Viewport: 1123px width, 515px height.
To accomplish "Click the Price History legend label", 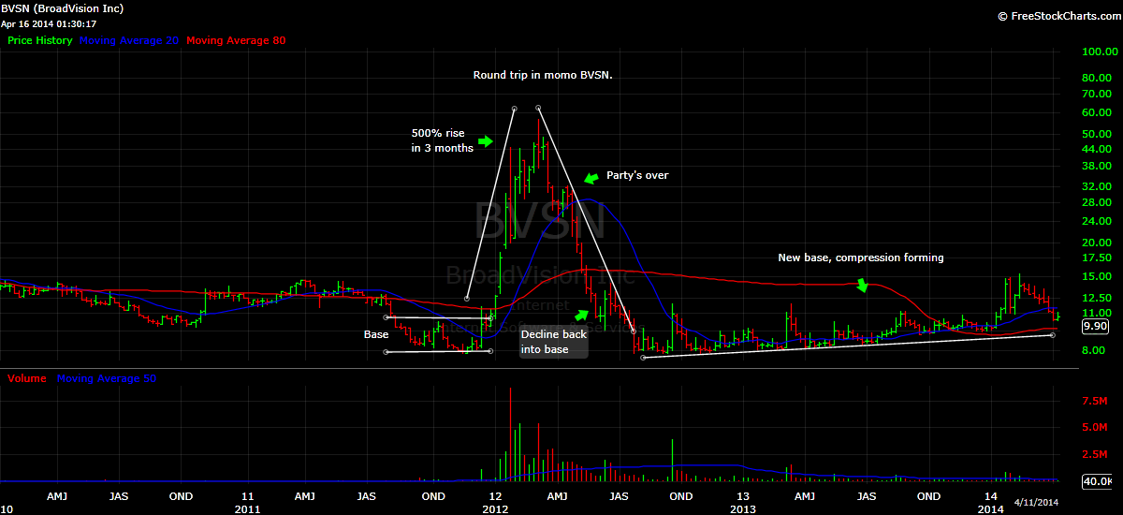I will pyautogui.click(x=40, y=41).
